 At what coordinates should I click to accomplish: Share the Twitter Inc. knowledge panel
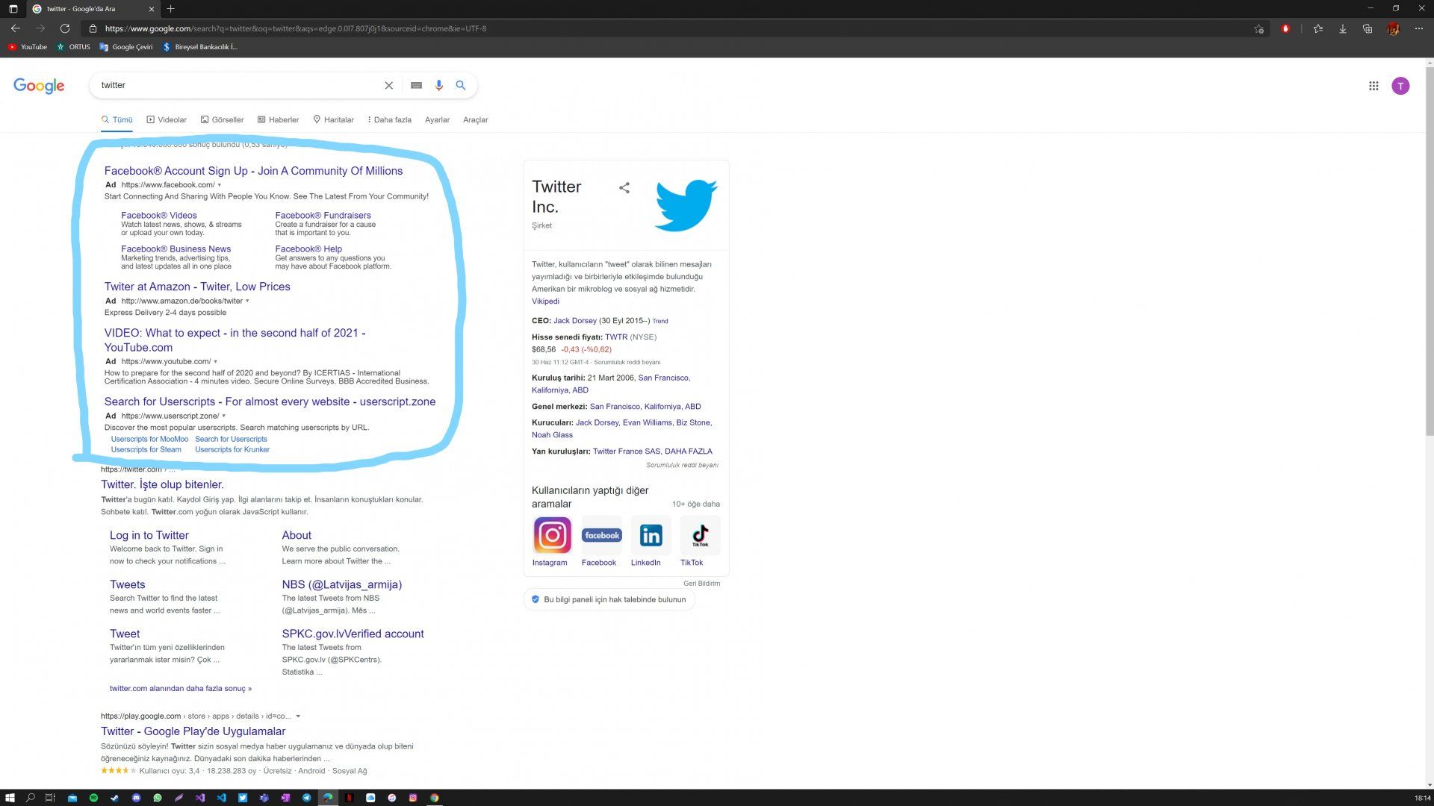pos(624,188)
